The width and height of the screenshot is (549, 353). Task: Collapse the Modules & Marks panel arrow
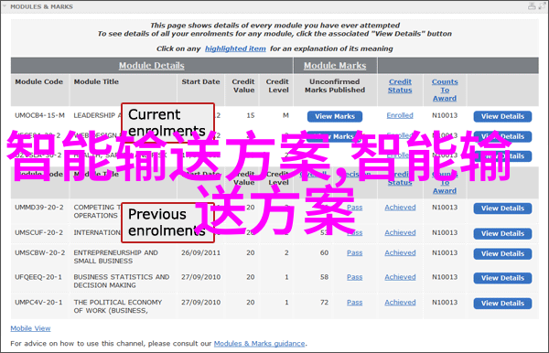(x=5, y=6)
